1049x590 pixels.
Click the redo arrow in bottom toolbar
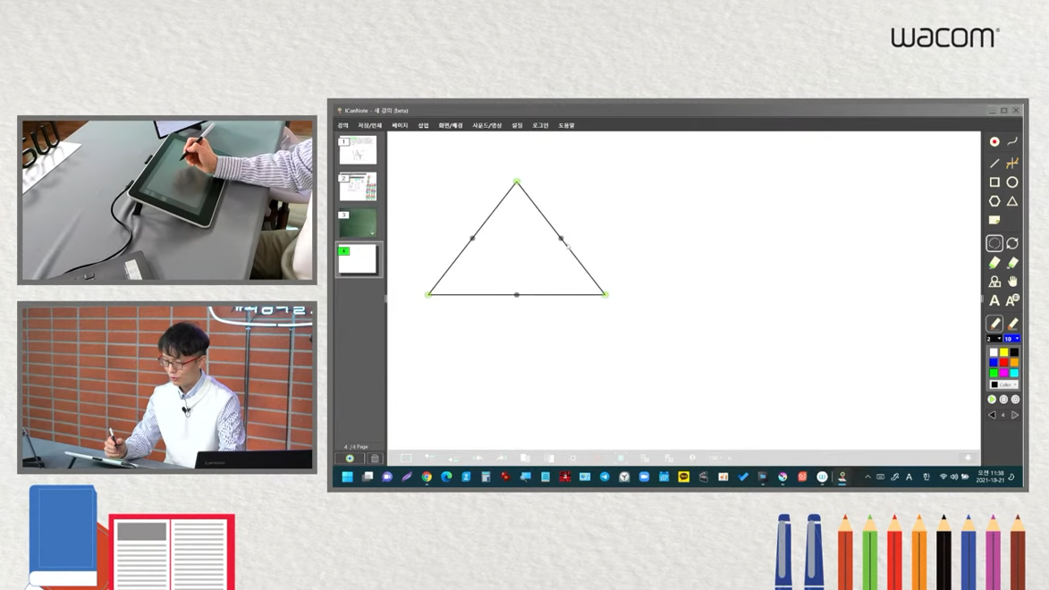501,459
